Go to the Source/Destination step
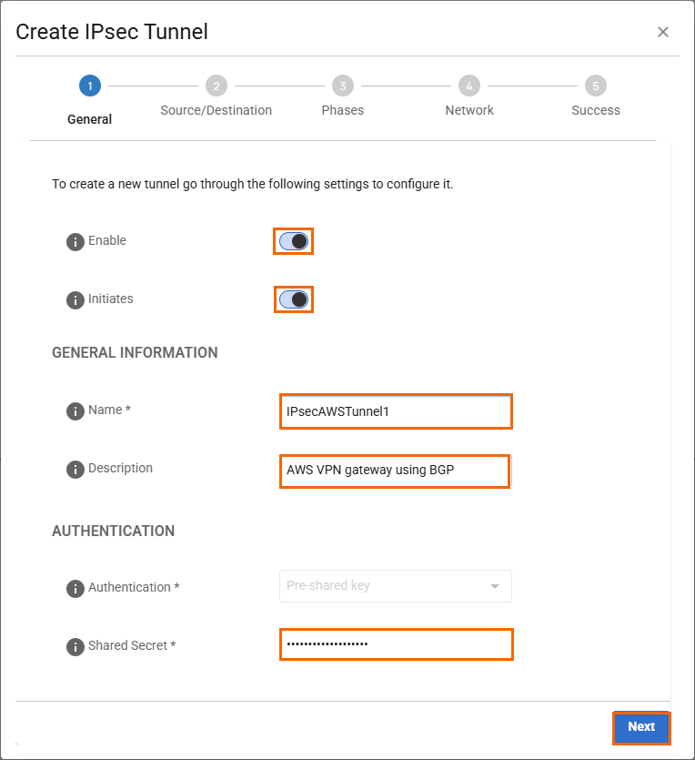Image resolution: width=695 pixels, height=760 pixels. point(216,110)
